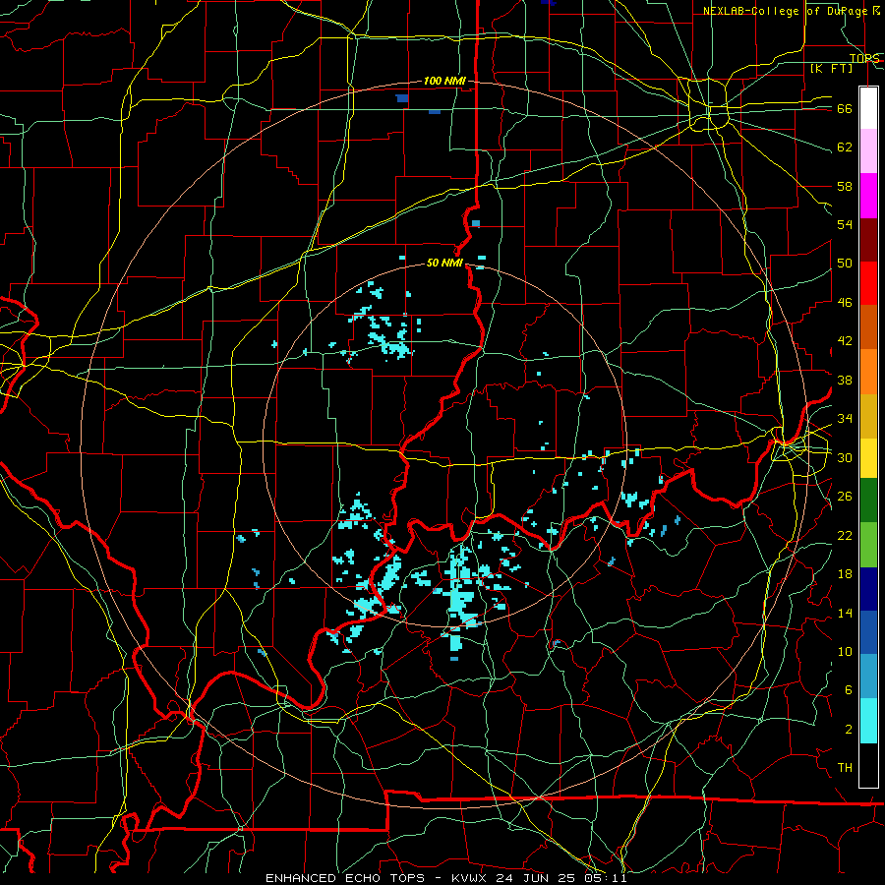Click the "[K FT]" units label

(x=832, y=68)
